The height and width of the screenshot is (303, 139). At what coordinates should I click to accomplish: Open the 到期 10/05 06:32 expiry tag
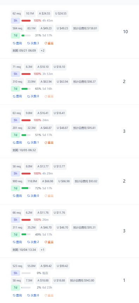24,150
